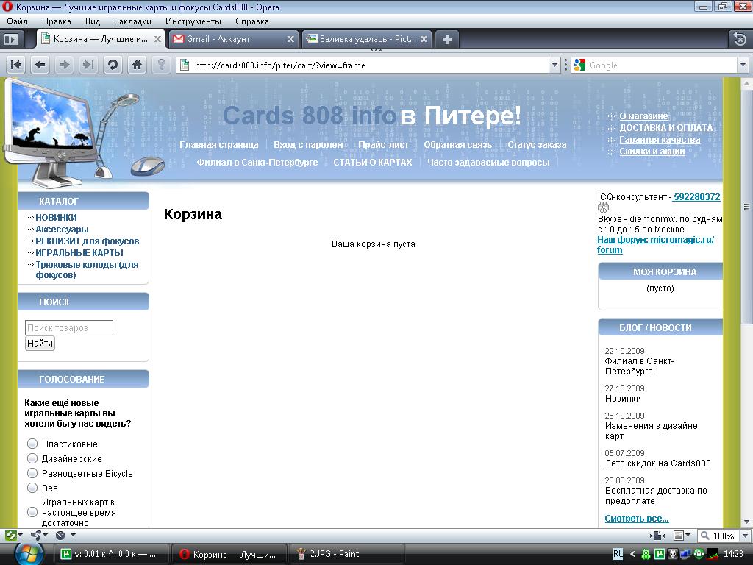The width and height of the screenshot is (753, 565).
Task: Focus the Поиск товаров input field
Action: 69,327
